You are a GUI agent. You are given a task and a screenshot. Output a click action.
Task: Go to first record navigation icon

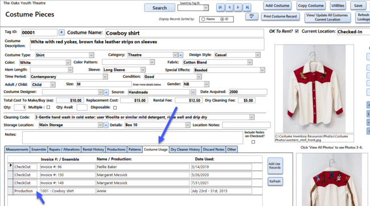(x=220, y=7)
